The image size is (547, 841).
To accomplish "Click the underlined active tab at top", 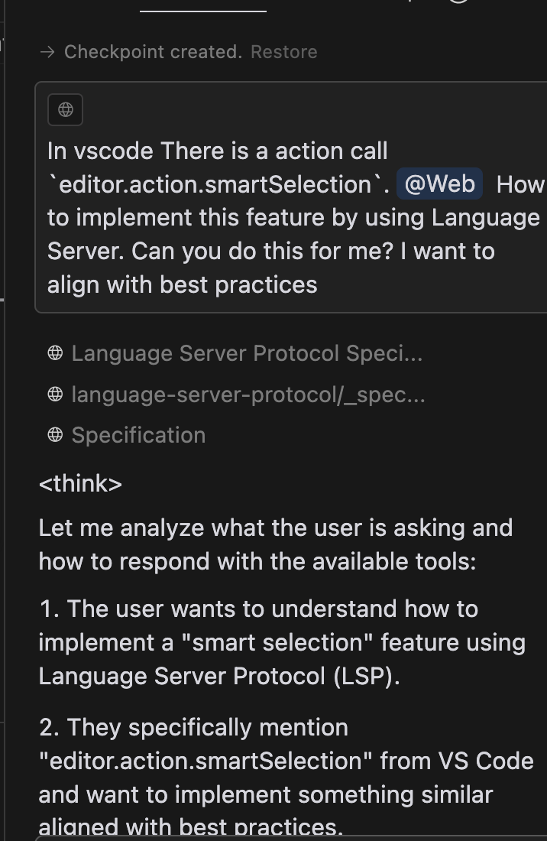I will pos(203,6).
